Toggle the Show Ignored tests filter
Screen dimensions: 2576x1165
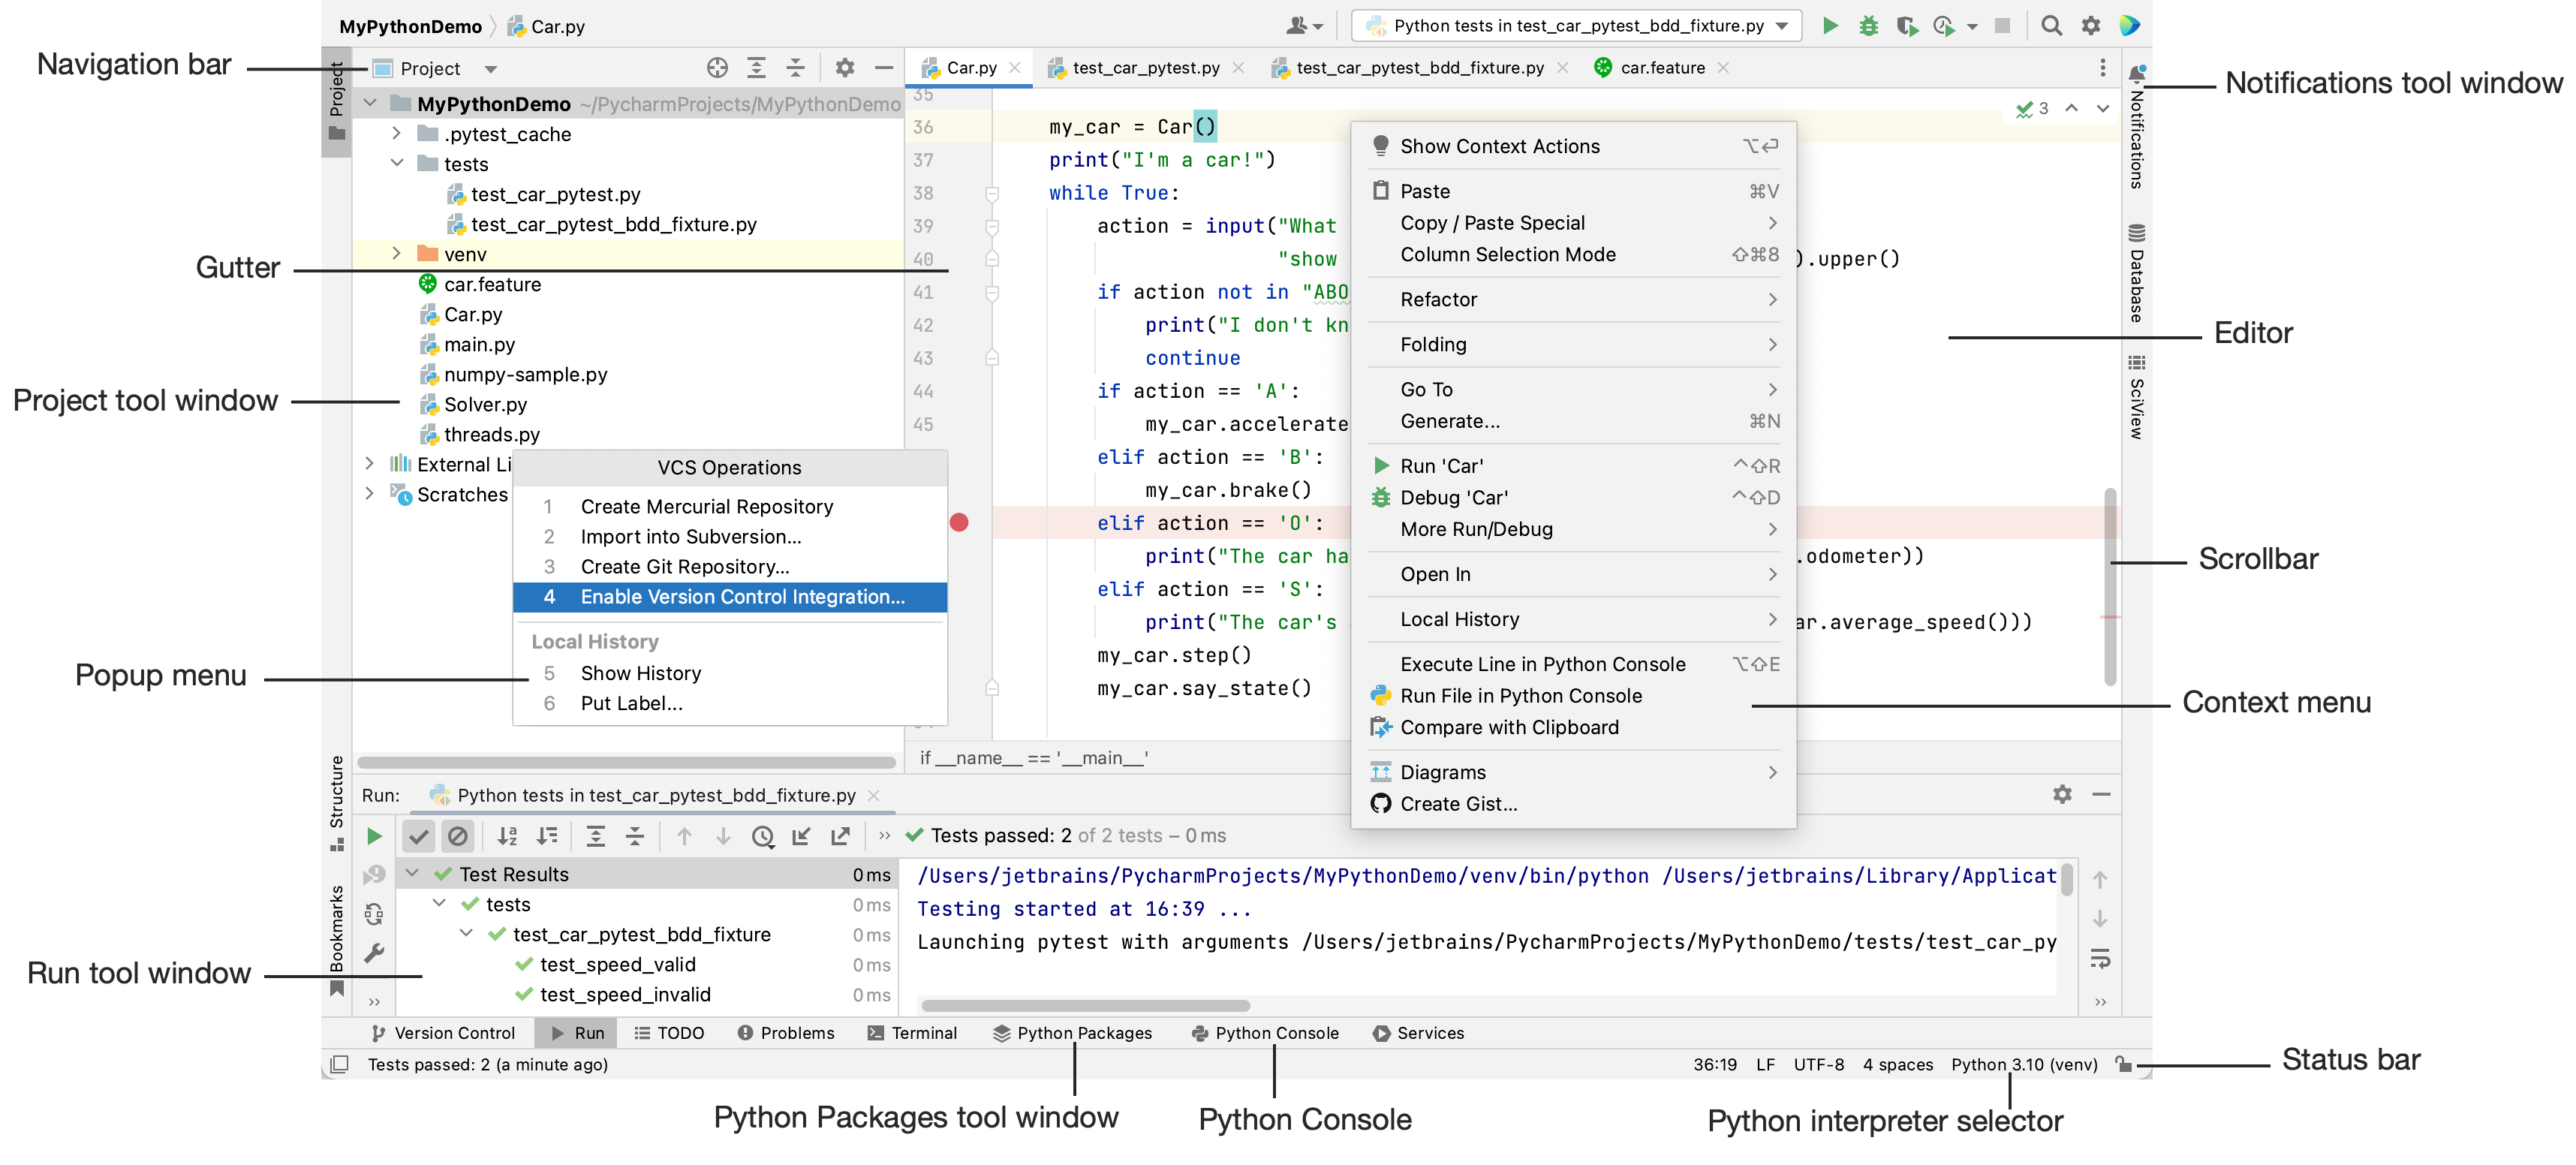(458, 836)
